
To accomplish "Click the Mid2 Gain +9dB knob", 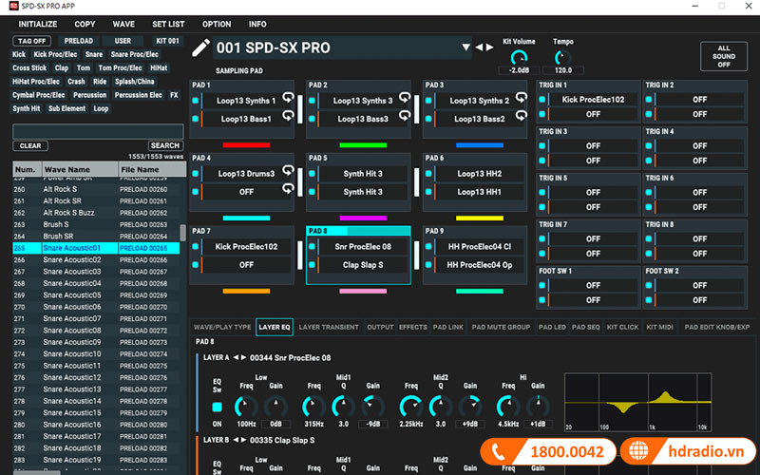I will pyautogui.click(x=470, y=407).
